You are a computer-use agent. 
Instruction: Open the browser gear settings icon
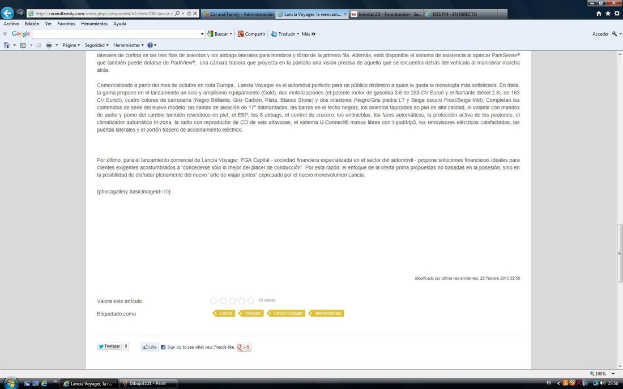pos(617,14)
